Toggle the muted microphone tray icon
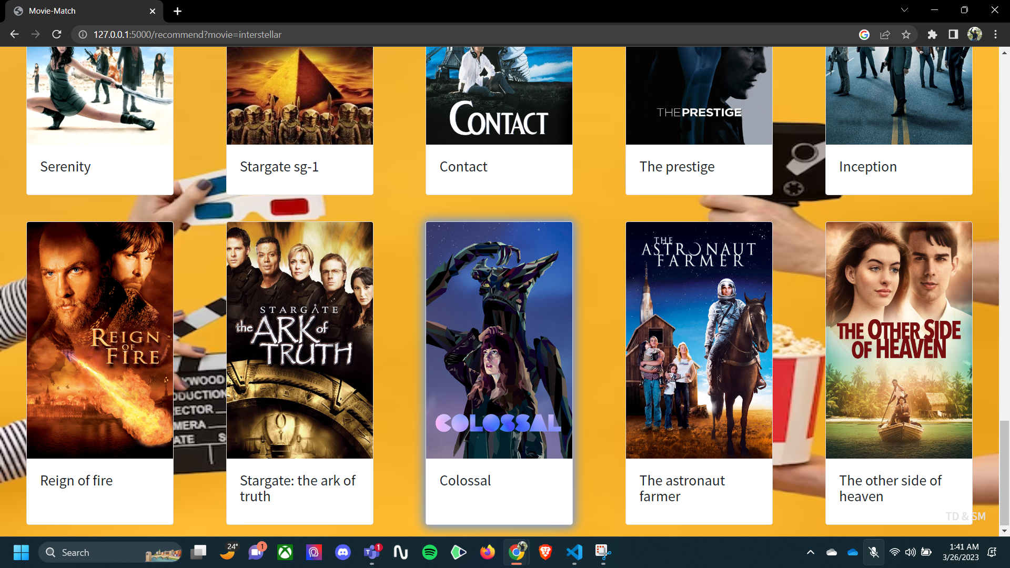Image resolution: width=1010 pixels, height=568 pixels. [873, 552]
